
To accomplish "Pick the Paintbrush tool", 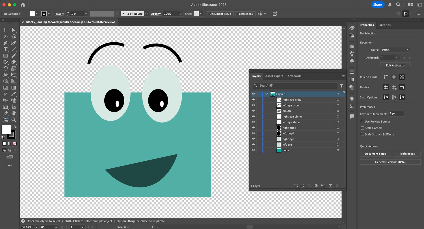I will (x=14, y=56).
